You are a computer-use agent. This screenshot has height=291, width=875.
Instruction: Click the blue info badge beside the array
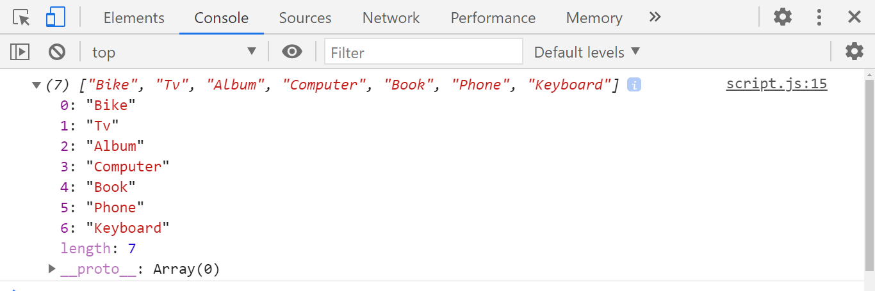tap(634, 84)
